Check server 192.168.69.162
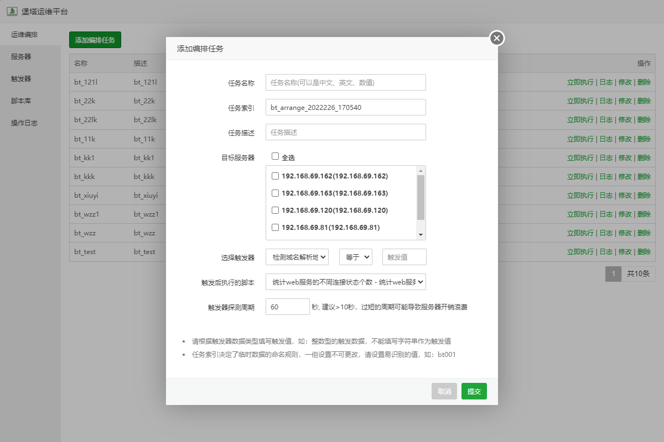 [275, 176]
